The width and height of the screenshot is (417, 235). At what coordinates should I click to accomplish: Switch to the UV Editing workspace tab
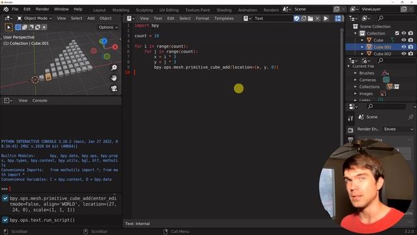click(x=169, y=10)
